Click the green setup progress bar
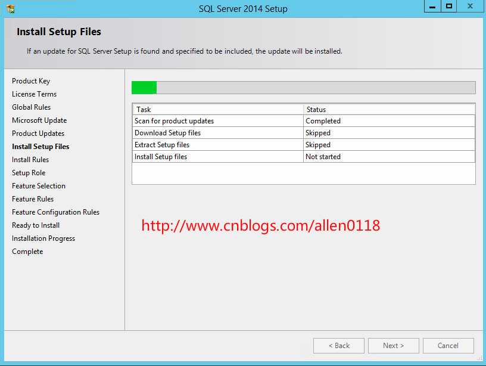 click(x=303, y=88)
